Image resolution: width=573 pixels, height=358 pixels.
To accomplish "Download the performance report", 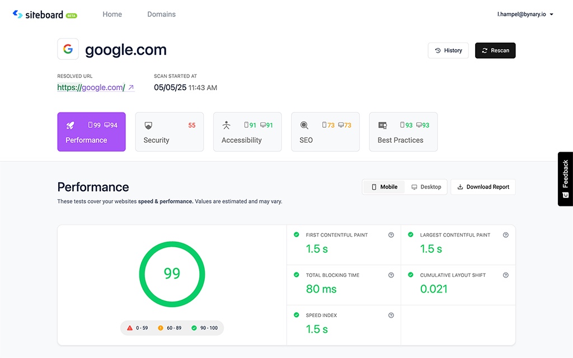I will pyautogui.click(x=483, y=187).
